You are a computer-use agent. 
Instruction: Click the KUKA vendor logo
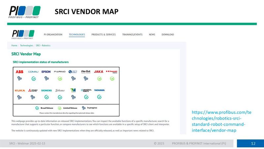[x=20, y=90]
